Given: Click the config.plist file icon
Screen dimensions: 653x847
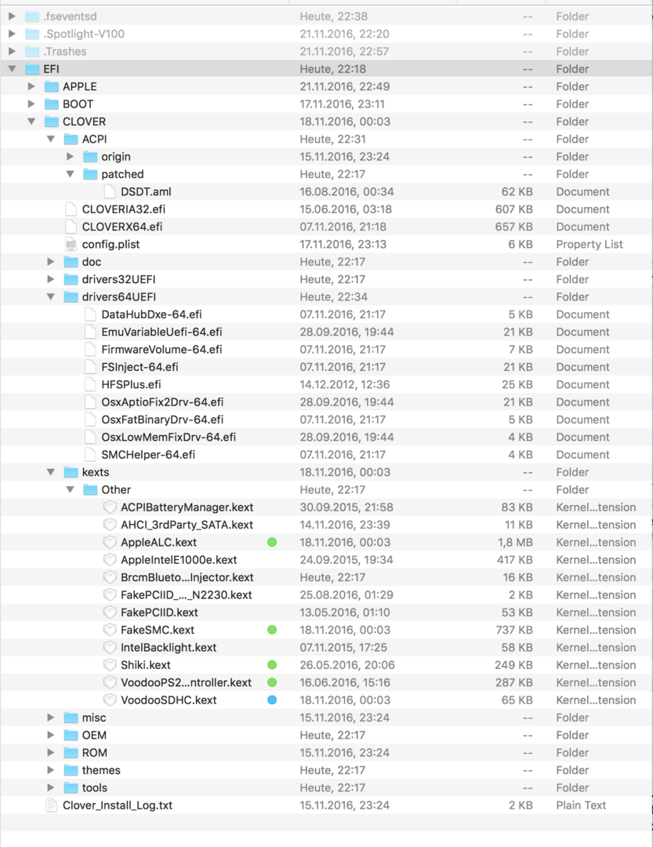Looking at the screenshot, I should [71, 244].
